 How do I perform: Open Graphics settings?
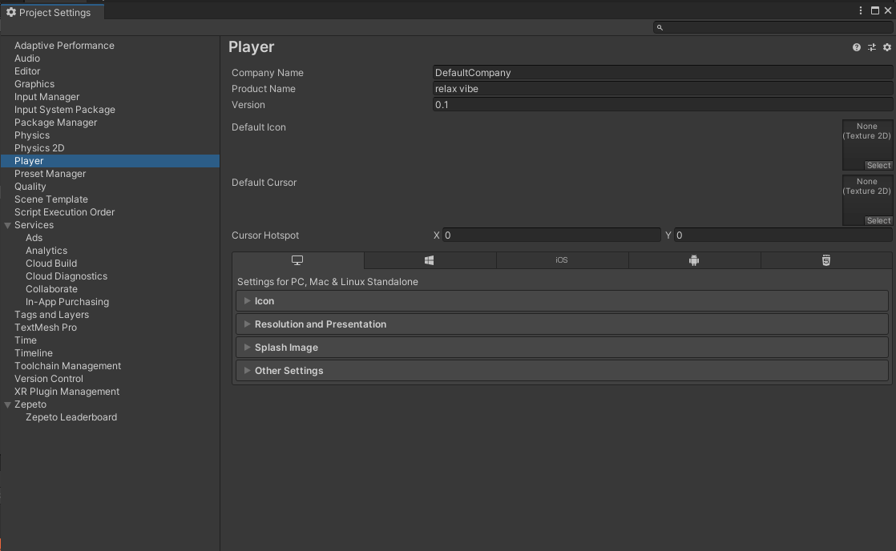pyautogui.click(x=34, y=84)
